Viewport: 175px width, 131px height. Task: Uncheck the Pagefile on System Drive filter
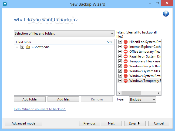[120, 56]
